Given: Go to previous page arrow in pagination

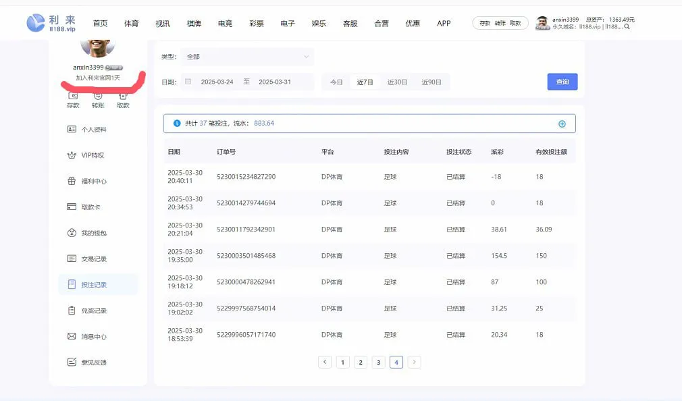Looking at the screenshot, I should pos(325,363).
